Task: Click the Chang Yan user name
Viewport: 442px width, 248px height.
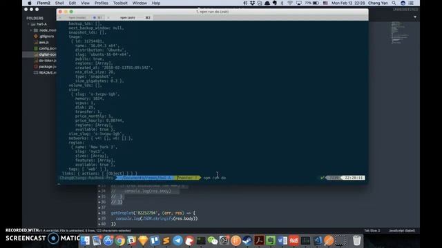Action: (378, 3)
